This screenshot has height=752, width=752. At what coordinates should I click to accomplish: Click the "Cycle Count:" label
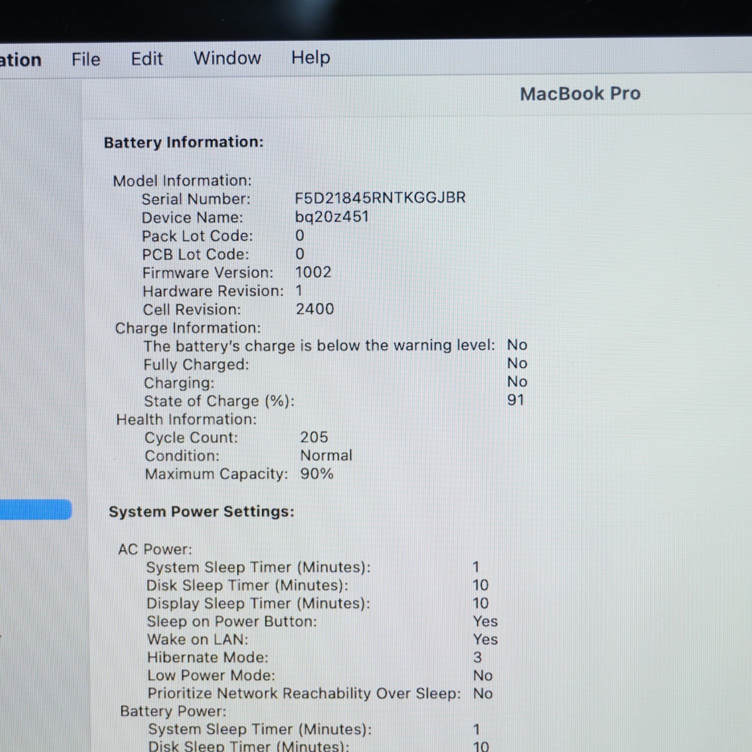pyautogui.click(x=192, y=438)
